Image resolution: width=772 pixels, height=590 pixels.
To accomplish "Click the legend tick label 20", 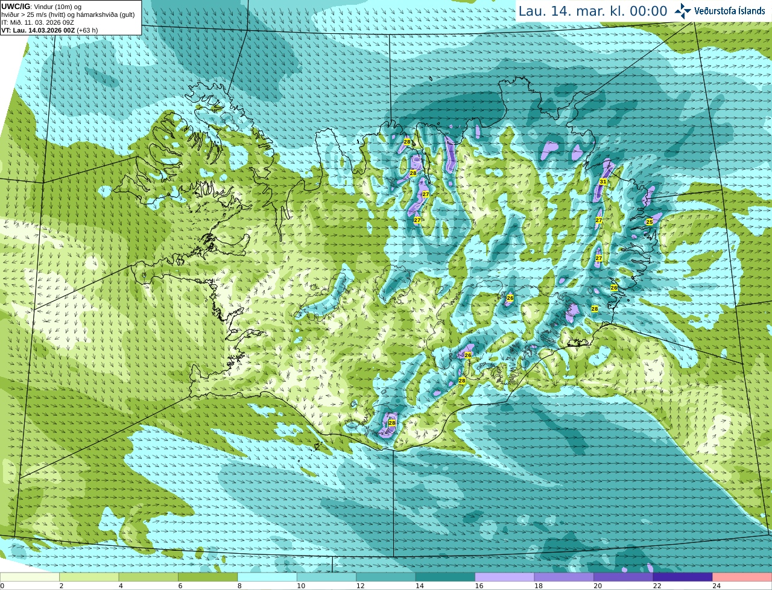I will (x=598, y=586).
